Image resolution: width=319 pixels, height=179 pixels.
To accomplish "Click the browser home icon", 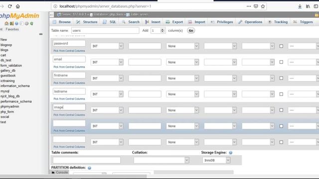I will pos(18,6).
